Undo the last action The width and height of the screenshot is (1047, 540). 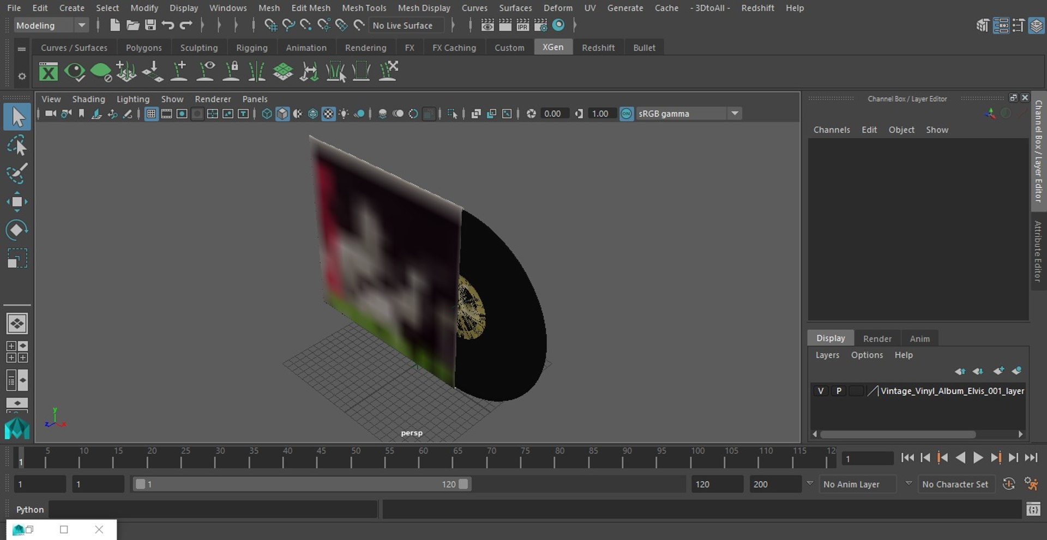(x=168, y=25)
